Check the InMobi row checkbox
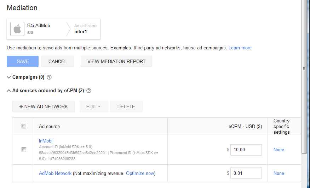The width and height of the screenshot is (310, 188). [x=24, y=150]
